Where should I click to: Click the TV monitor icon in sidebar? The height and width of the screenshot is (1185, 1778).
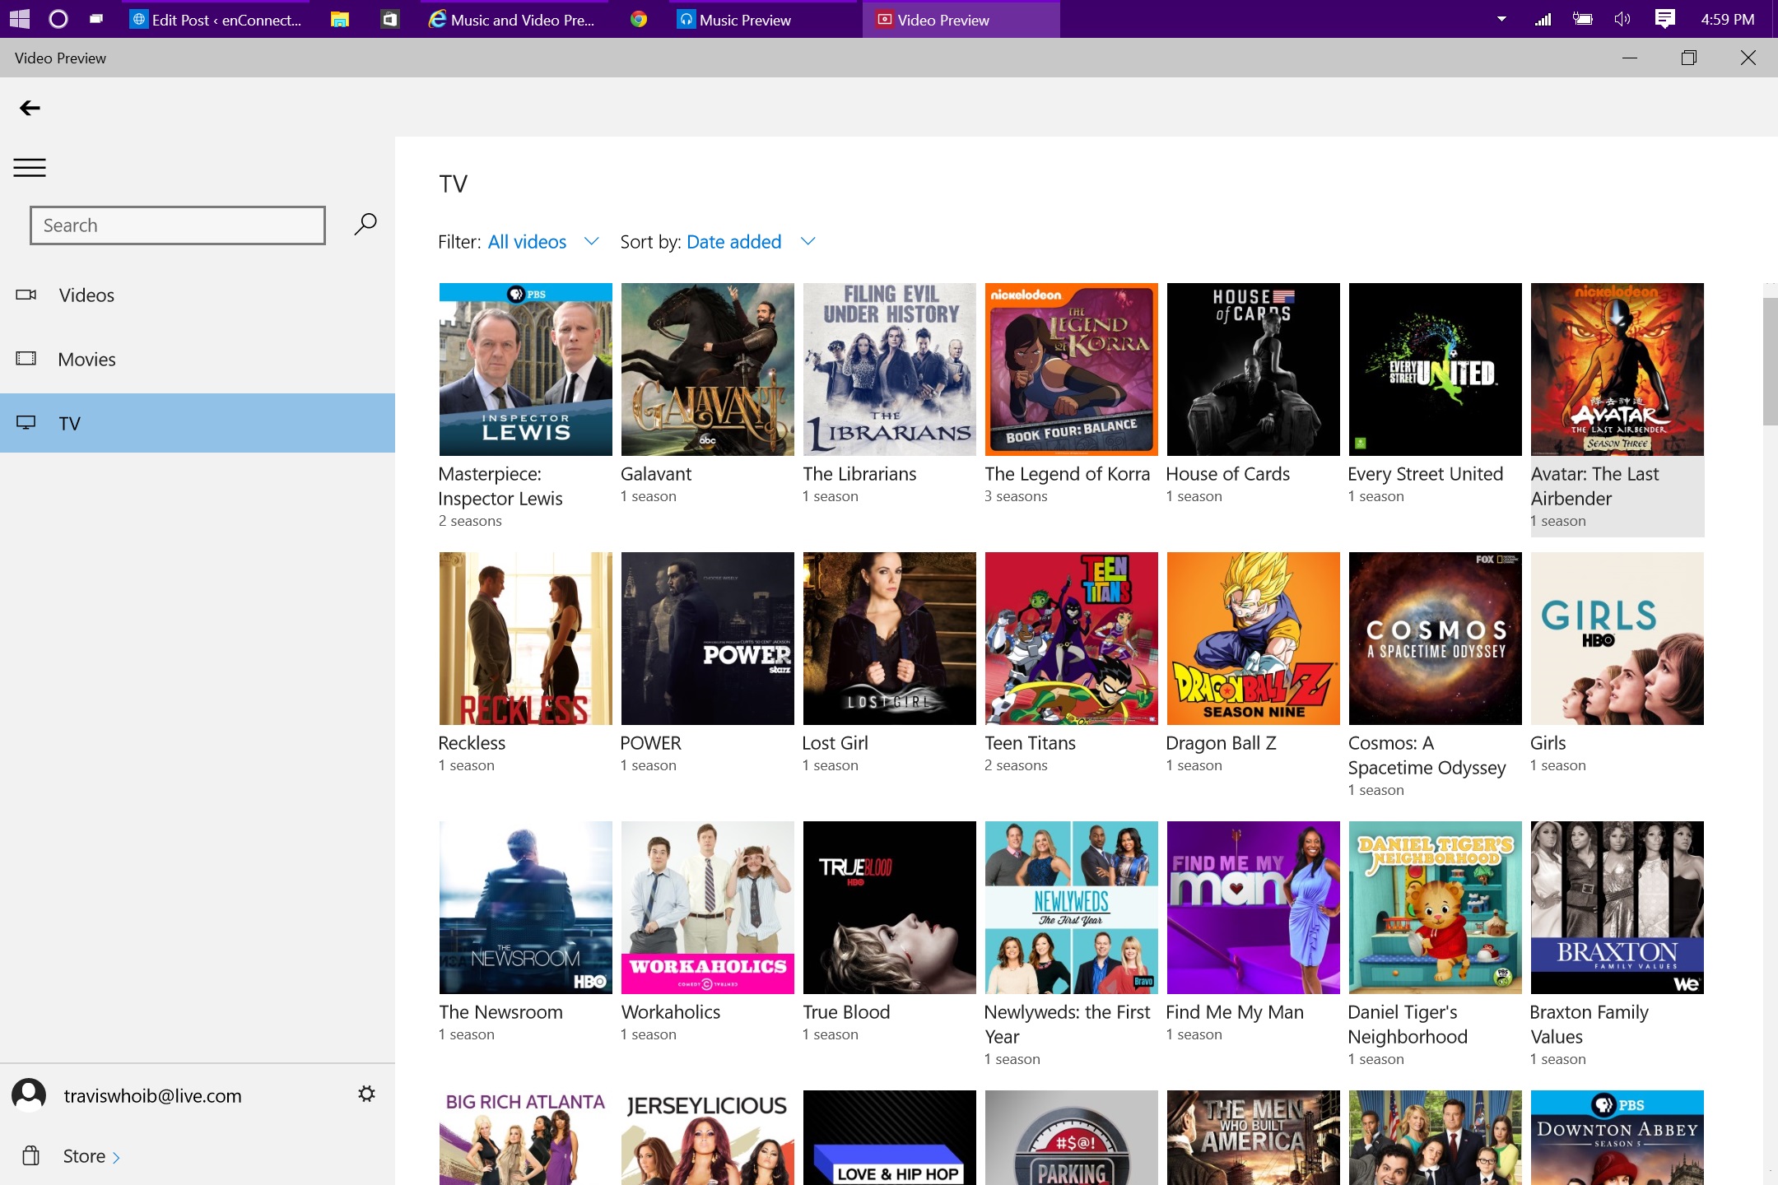26,423
